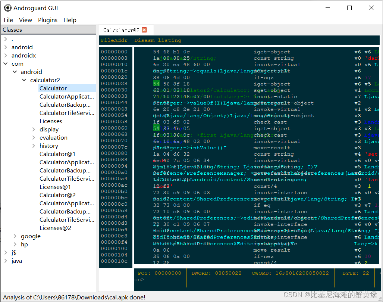Expand the google node
Viewport: 383px width, 302px height.
click(x=16, y=236)
